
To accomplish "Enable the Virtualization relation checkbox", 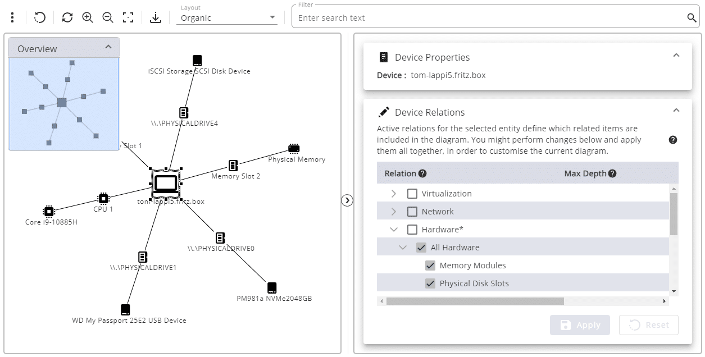I will (x=412, y=194).
